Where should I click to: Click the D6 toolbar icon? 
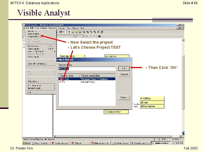coord(61,32)
